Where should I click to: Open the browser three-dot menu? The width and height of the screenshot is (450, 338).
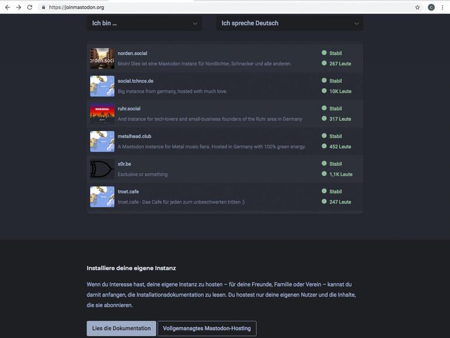[x=442, y=8]
